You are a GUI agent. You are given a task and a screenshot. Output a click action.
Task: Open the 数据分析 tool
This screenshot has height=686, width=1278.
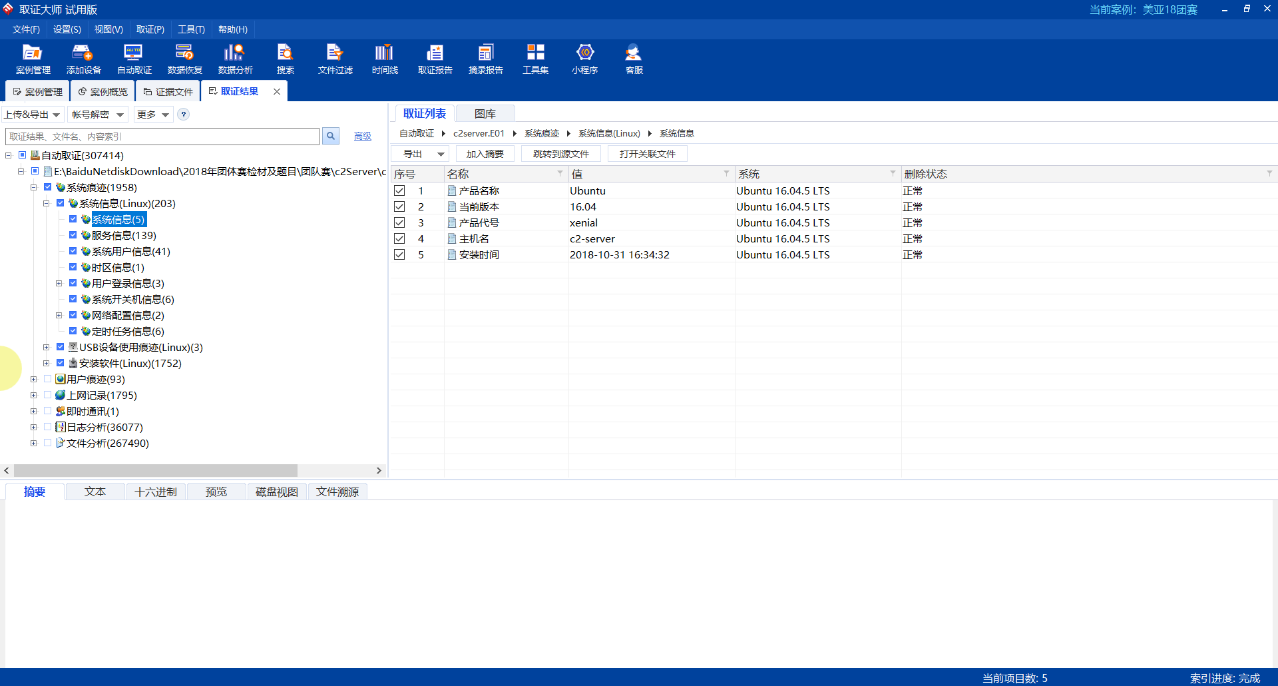click(x=235, y=59)
